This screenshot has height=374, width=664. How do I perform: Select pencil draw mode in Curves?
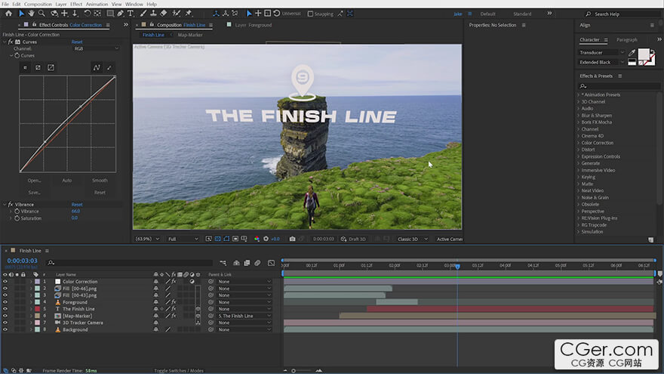(110, 68)
